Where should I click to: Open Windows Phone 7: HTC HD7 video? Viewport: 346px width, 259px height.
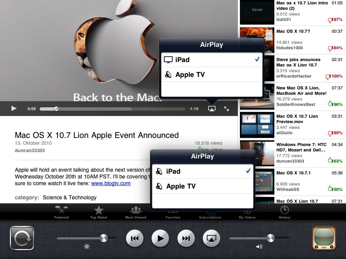pyautogui.click(x=291, y=153)
